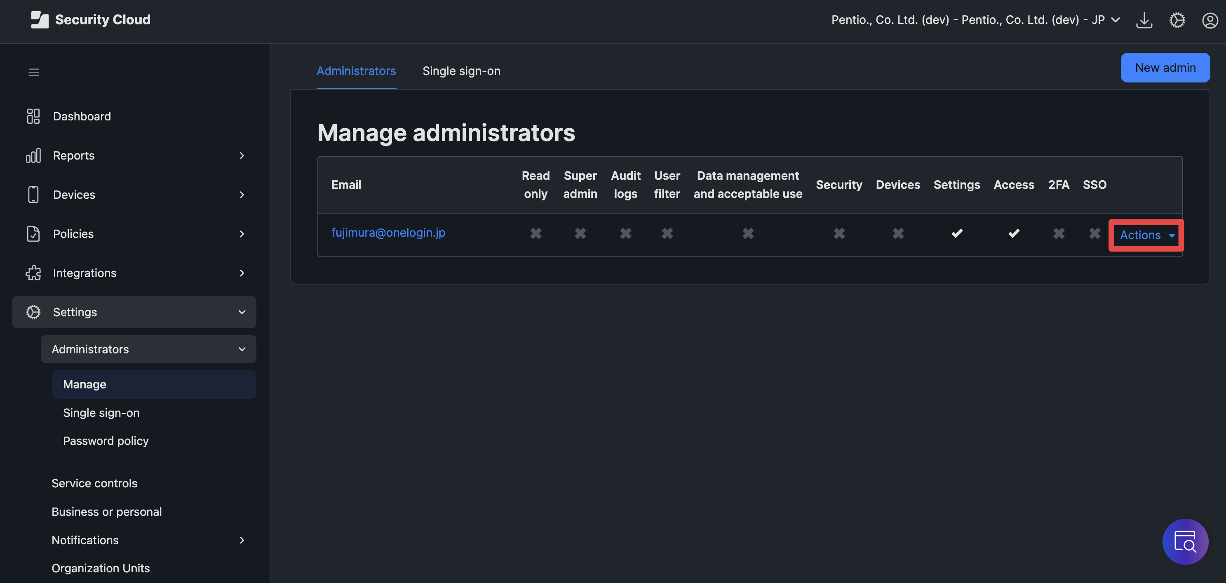This screenshot has height=583, width=1226.
Task: Go to Business or personal settings
Action: click(107, 512)
